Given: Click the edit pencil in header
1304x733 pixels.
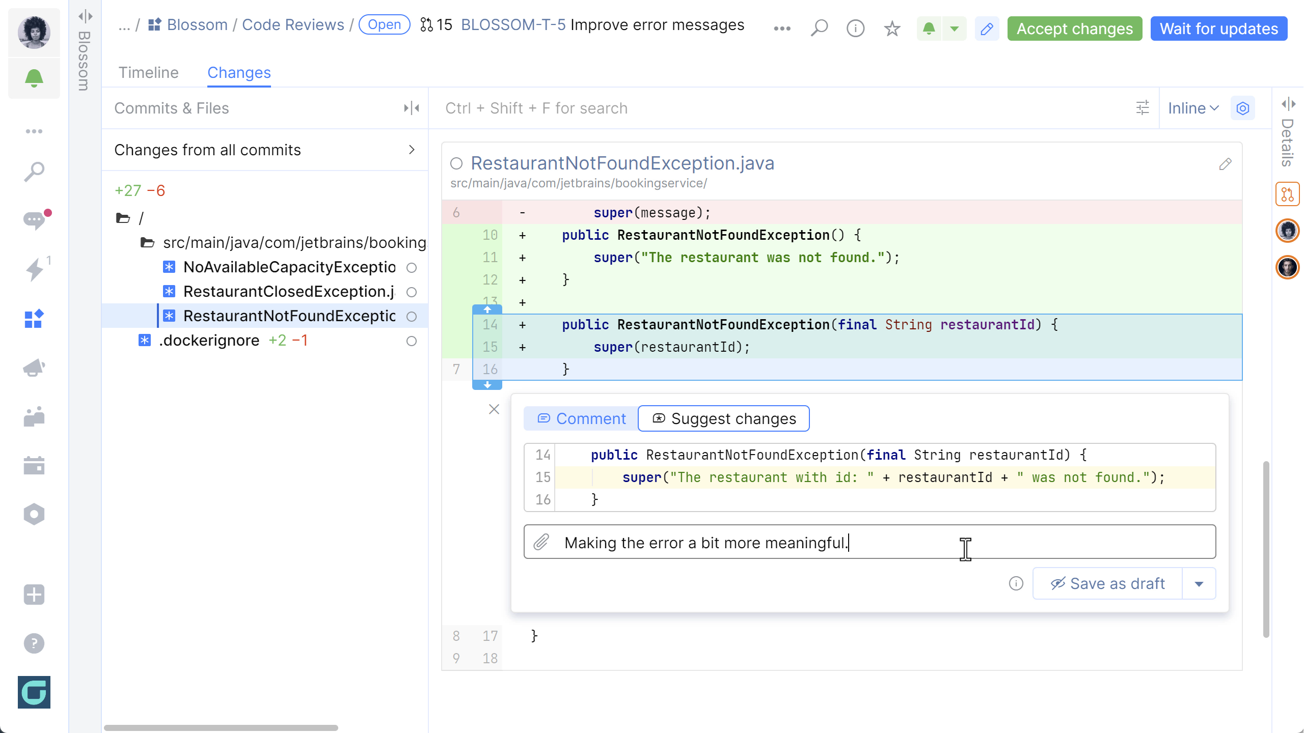Looking at the screenshot, I should pyautogui.click(x=987, y=29).
